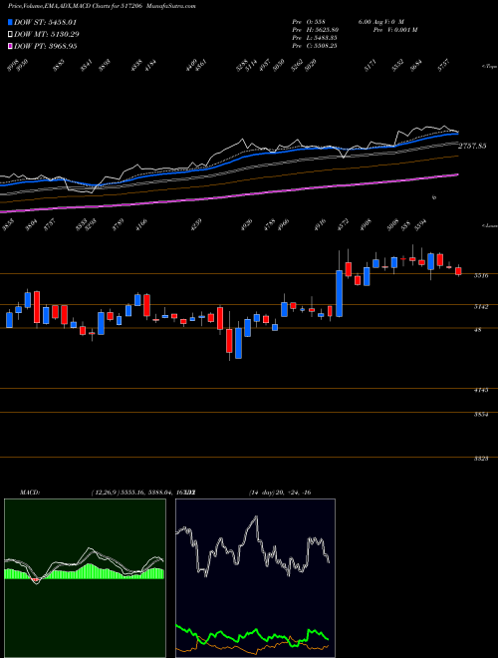498x658 pixels.
Task: Click the 2757.55 EMA value label
Action: (x=472, y=146)
